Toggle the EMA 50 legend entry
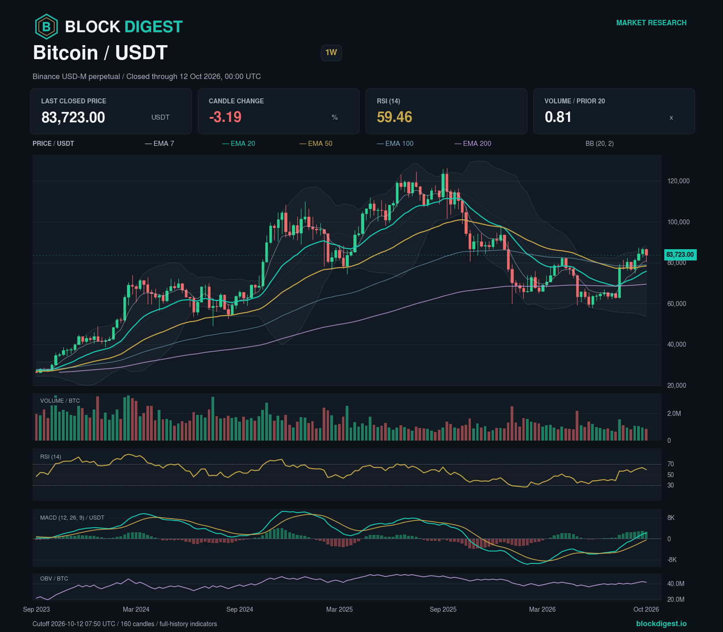 pos(316,144)
